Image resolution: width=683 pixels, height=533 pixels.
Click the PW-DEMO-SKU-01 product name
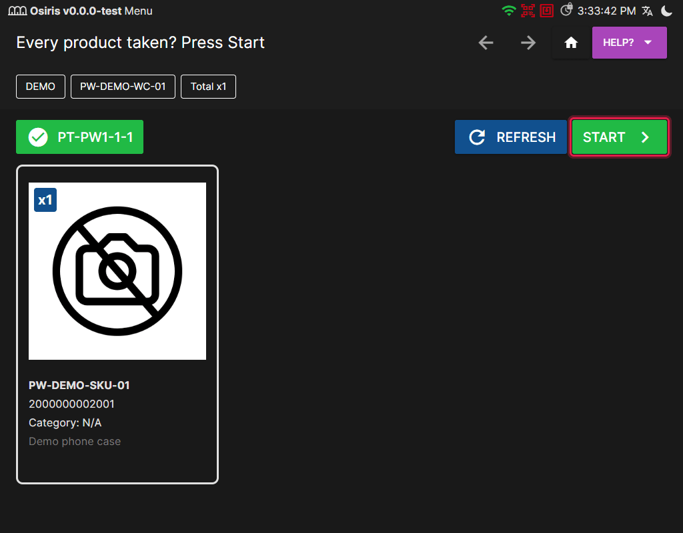pos(79,386)
